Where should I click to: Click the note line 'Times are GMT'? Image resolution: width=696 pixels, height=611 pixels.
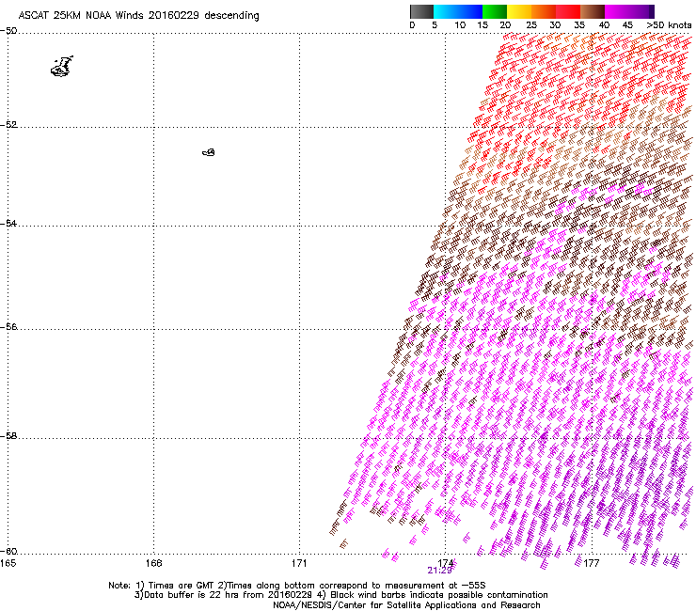pyautogui.click(x=182, y=586)
